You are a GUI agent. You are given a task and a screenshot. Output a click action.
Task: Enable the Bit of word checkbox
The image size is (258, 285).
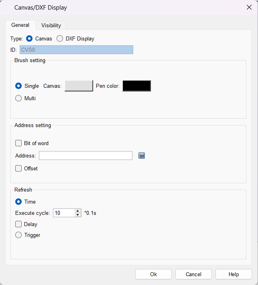(x=18, y=143)
